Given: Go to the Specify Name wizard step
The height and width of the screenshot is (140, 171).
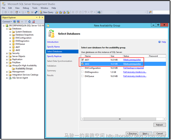Looking at the screenshot, I should click(x=53, y=47).
